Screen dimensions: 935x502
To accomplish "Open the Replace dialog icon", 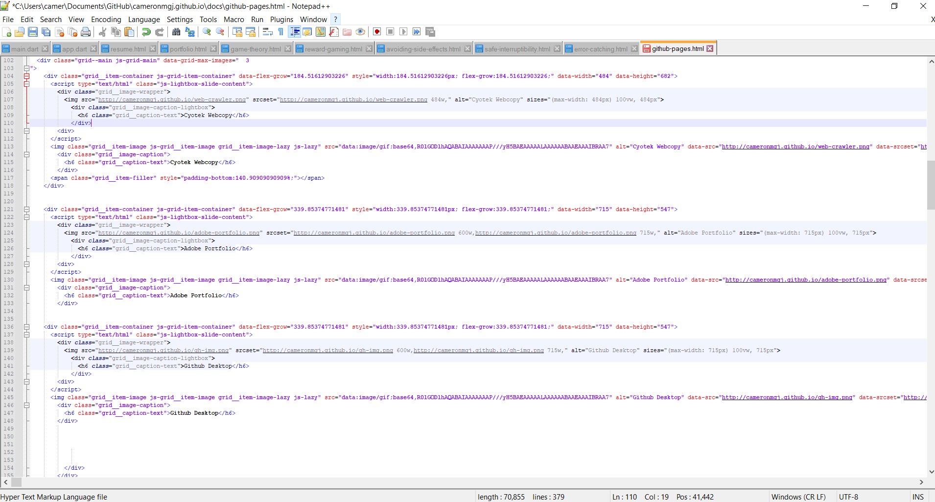I will click(190, 32).
